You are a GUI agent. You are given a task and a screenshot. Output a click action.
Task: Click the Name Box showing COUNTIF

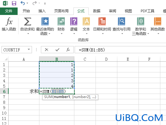tap(14, 50)
